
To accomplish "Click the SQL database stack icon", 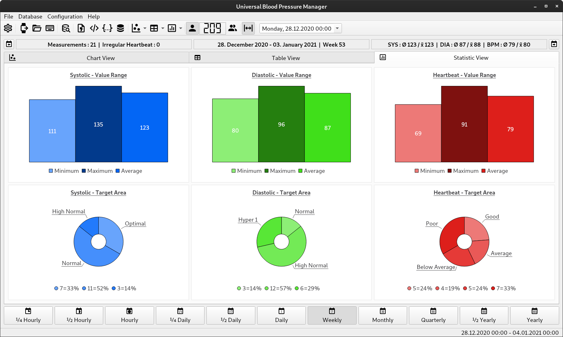I will (x=120, y=28).
